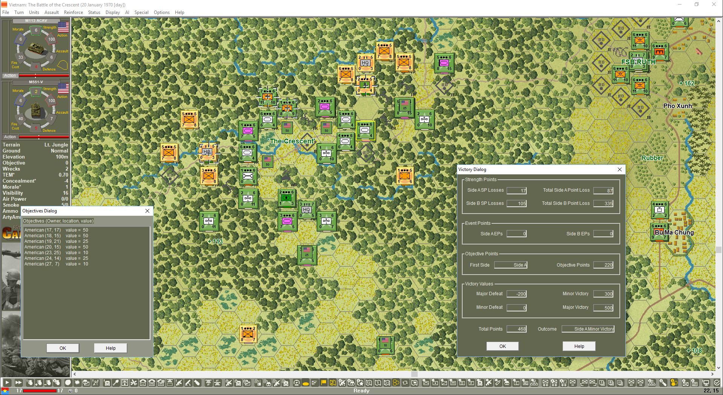Click OK in the Objectives Dialog
The width and height of the screenshot is (723, 395).
click(x=63, y=348)
